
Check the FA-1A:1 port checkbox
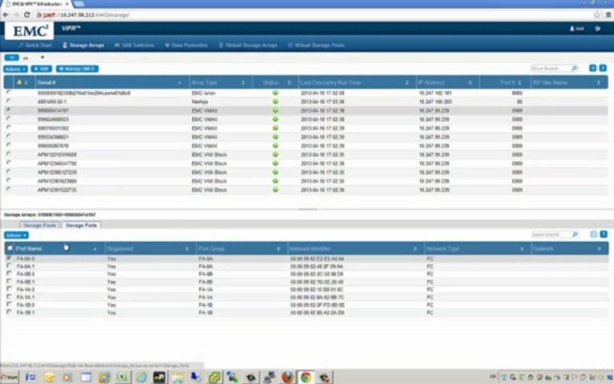pos(9,297)
